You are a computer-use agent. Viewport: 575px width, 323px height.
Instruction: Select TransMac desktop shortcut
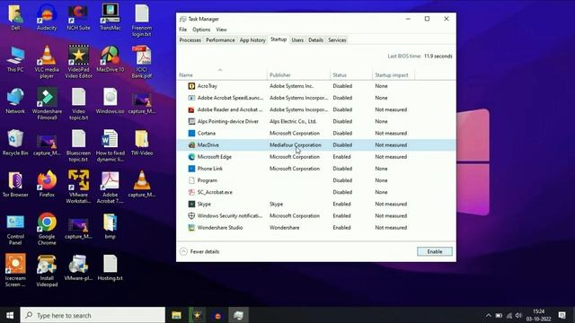[110, 17]
